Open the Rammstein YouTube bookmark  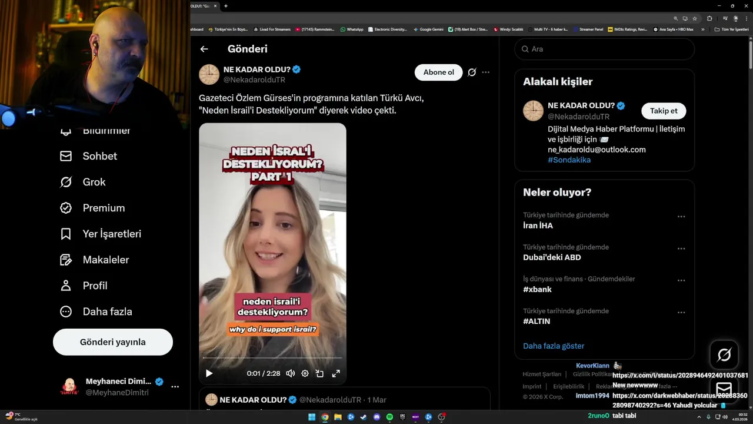[316, 29]
